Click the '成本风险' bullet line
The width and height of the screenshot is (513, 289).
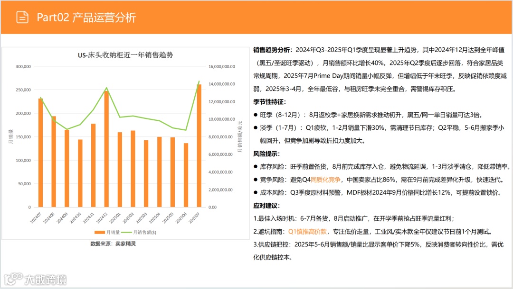click(378, 192)
